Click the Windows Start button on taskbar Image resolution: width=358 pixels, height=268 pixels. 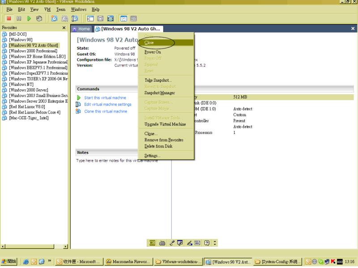pyautogui.click(x=9, y=261)
